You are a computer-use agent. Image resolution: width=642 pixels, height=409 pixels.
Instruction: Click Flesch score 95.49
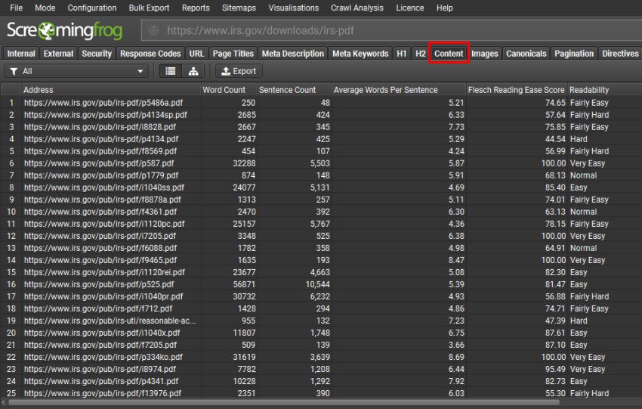[555, 369]
